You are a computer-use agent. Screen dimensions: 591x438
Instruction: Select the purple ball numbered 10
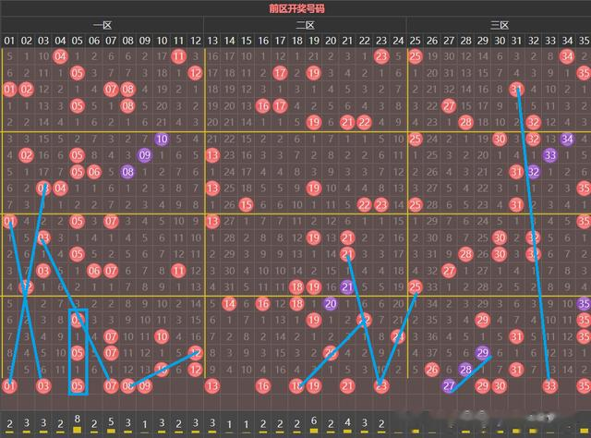(x=162, y=139)
